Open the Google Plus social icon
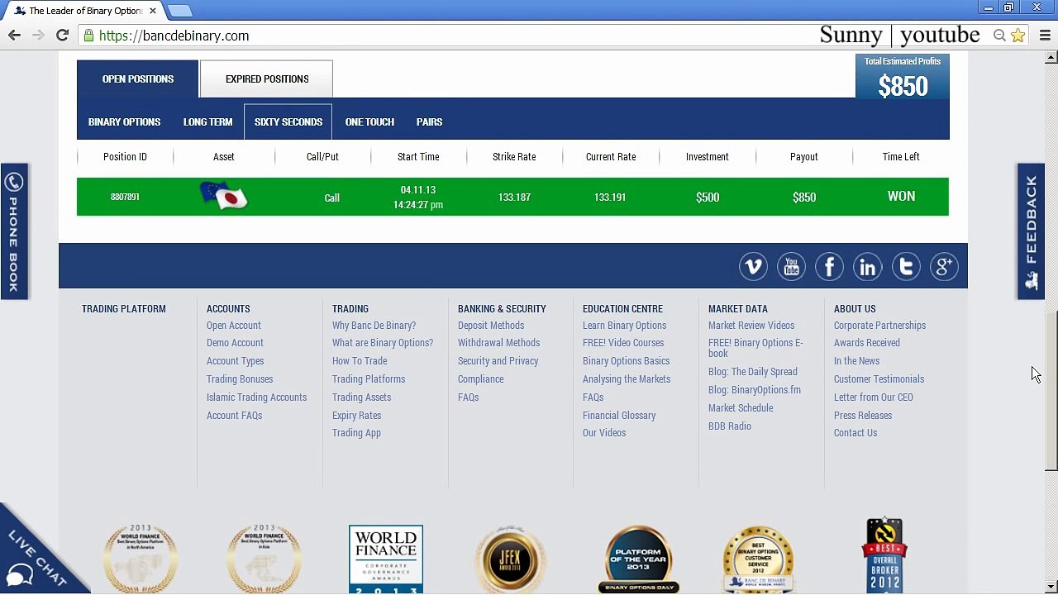The width and height of the screenshot is (1058, 595). (x=944, y=267)
